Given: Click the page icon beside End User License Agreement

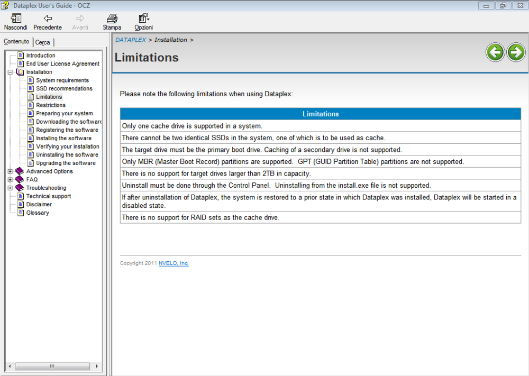Looking at the screenshot, I should pos(21,63).
